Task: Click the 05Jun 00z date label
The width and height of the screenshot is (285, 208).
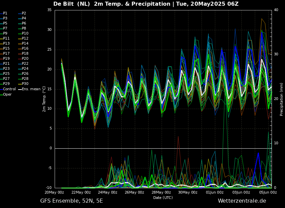Action: coord(268,193)
